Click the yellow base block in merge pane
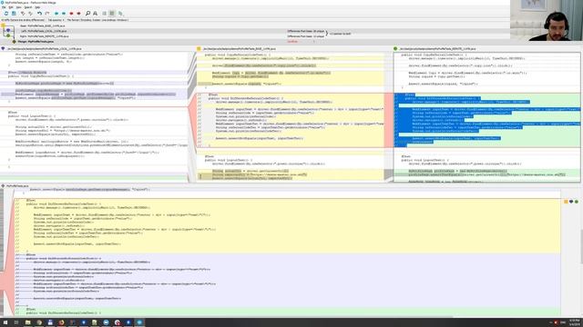583x327 pixels. tap(287, 225)
